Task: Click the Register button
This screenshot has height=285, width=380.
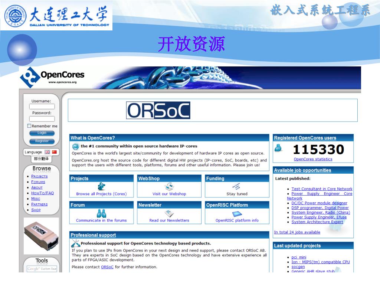Action: pyautogui.click(x=42, y=141)
